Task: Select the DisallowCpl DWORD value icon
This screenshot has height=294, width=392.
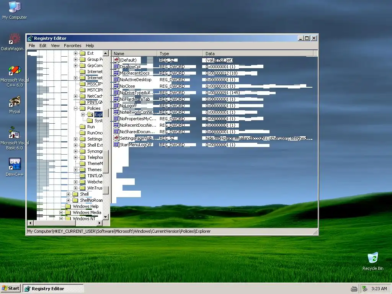Action: [x=116, y=66]
